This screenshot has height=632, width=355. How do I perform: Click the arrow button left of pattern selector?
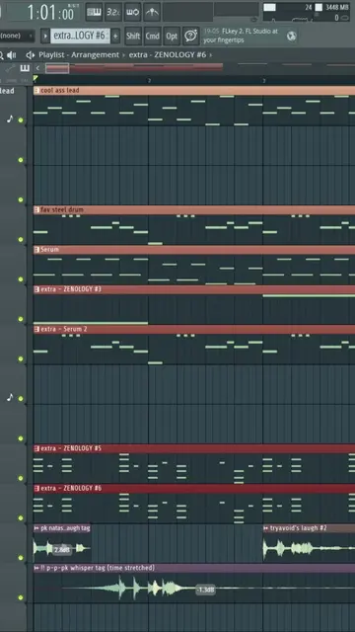[x=45, y=36]
